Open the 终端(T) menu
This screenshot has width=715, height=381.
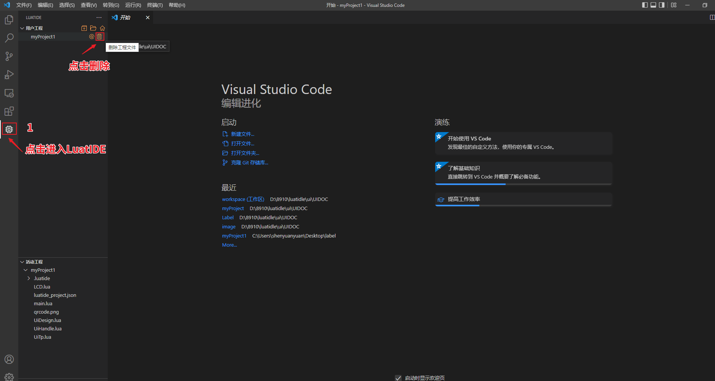click(155, 5)
